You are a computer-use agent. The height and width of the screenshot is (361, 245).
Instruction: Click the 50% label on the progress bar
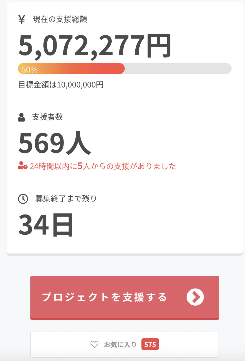coord(30,70)
